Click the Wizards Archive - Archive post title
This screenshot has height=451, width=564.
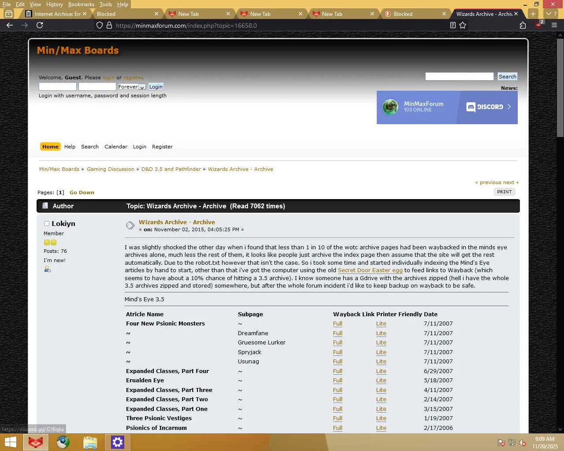177,222
